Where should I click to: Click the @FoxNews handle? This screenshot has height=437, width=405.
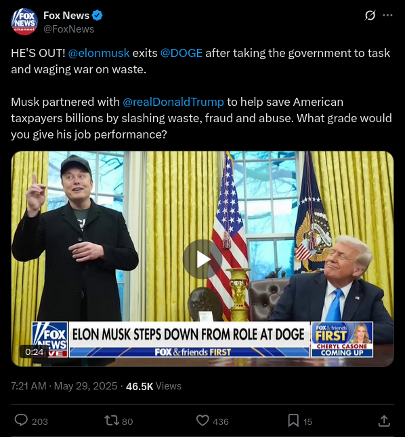pyautogui.click(x=68, y=29)
